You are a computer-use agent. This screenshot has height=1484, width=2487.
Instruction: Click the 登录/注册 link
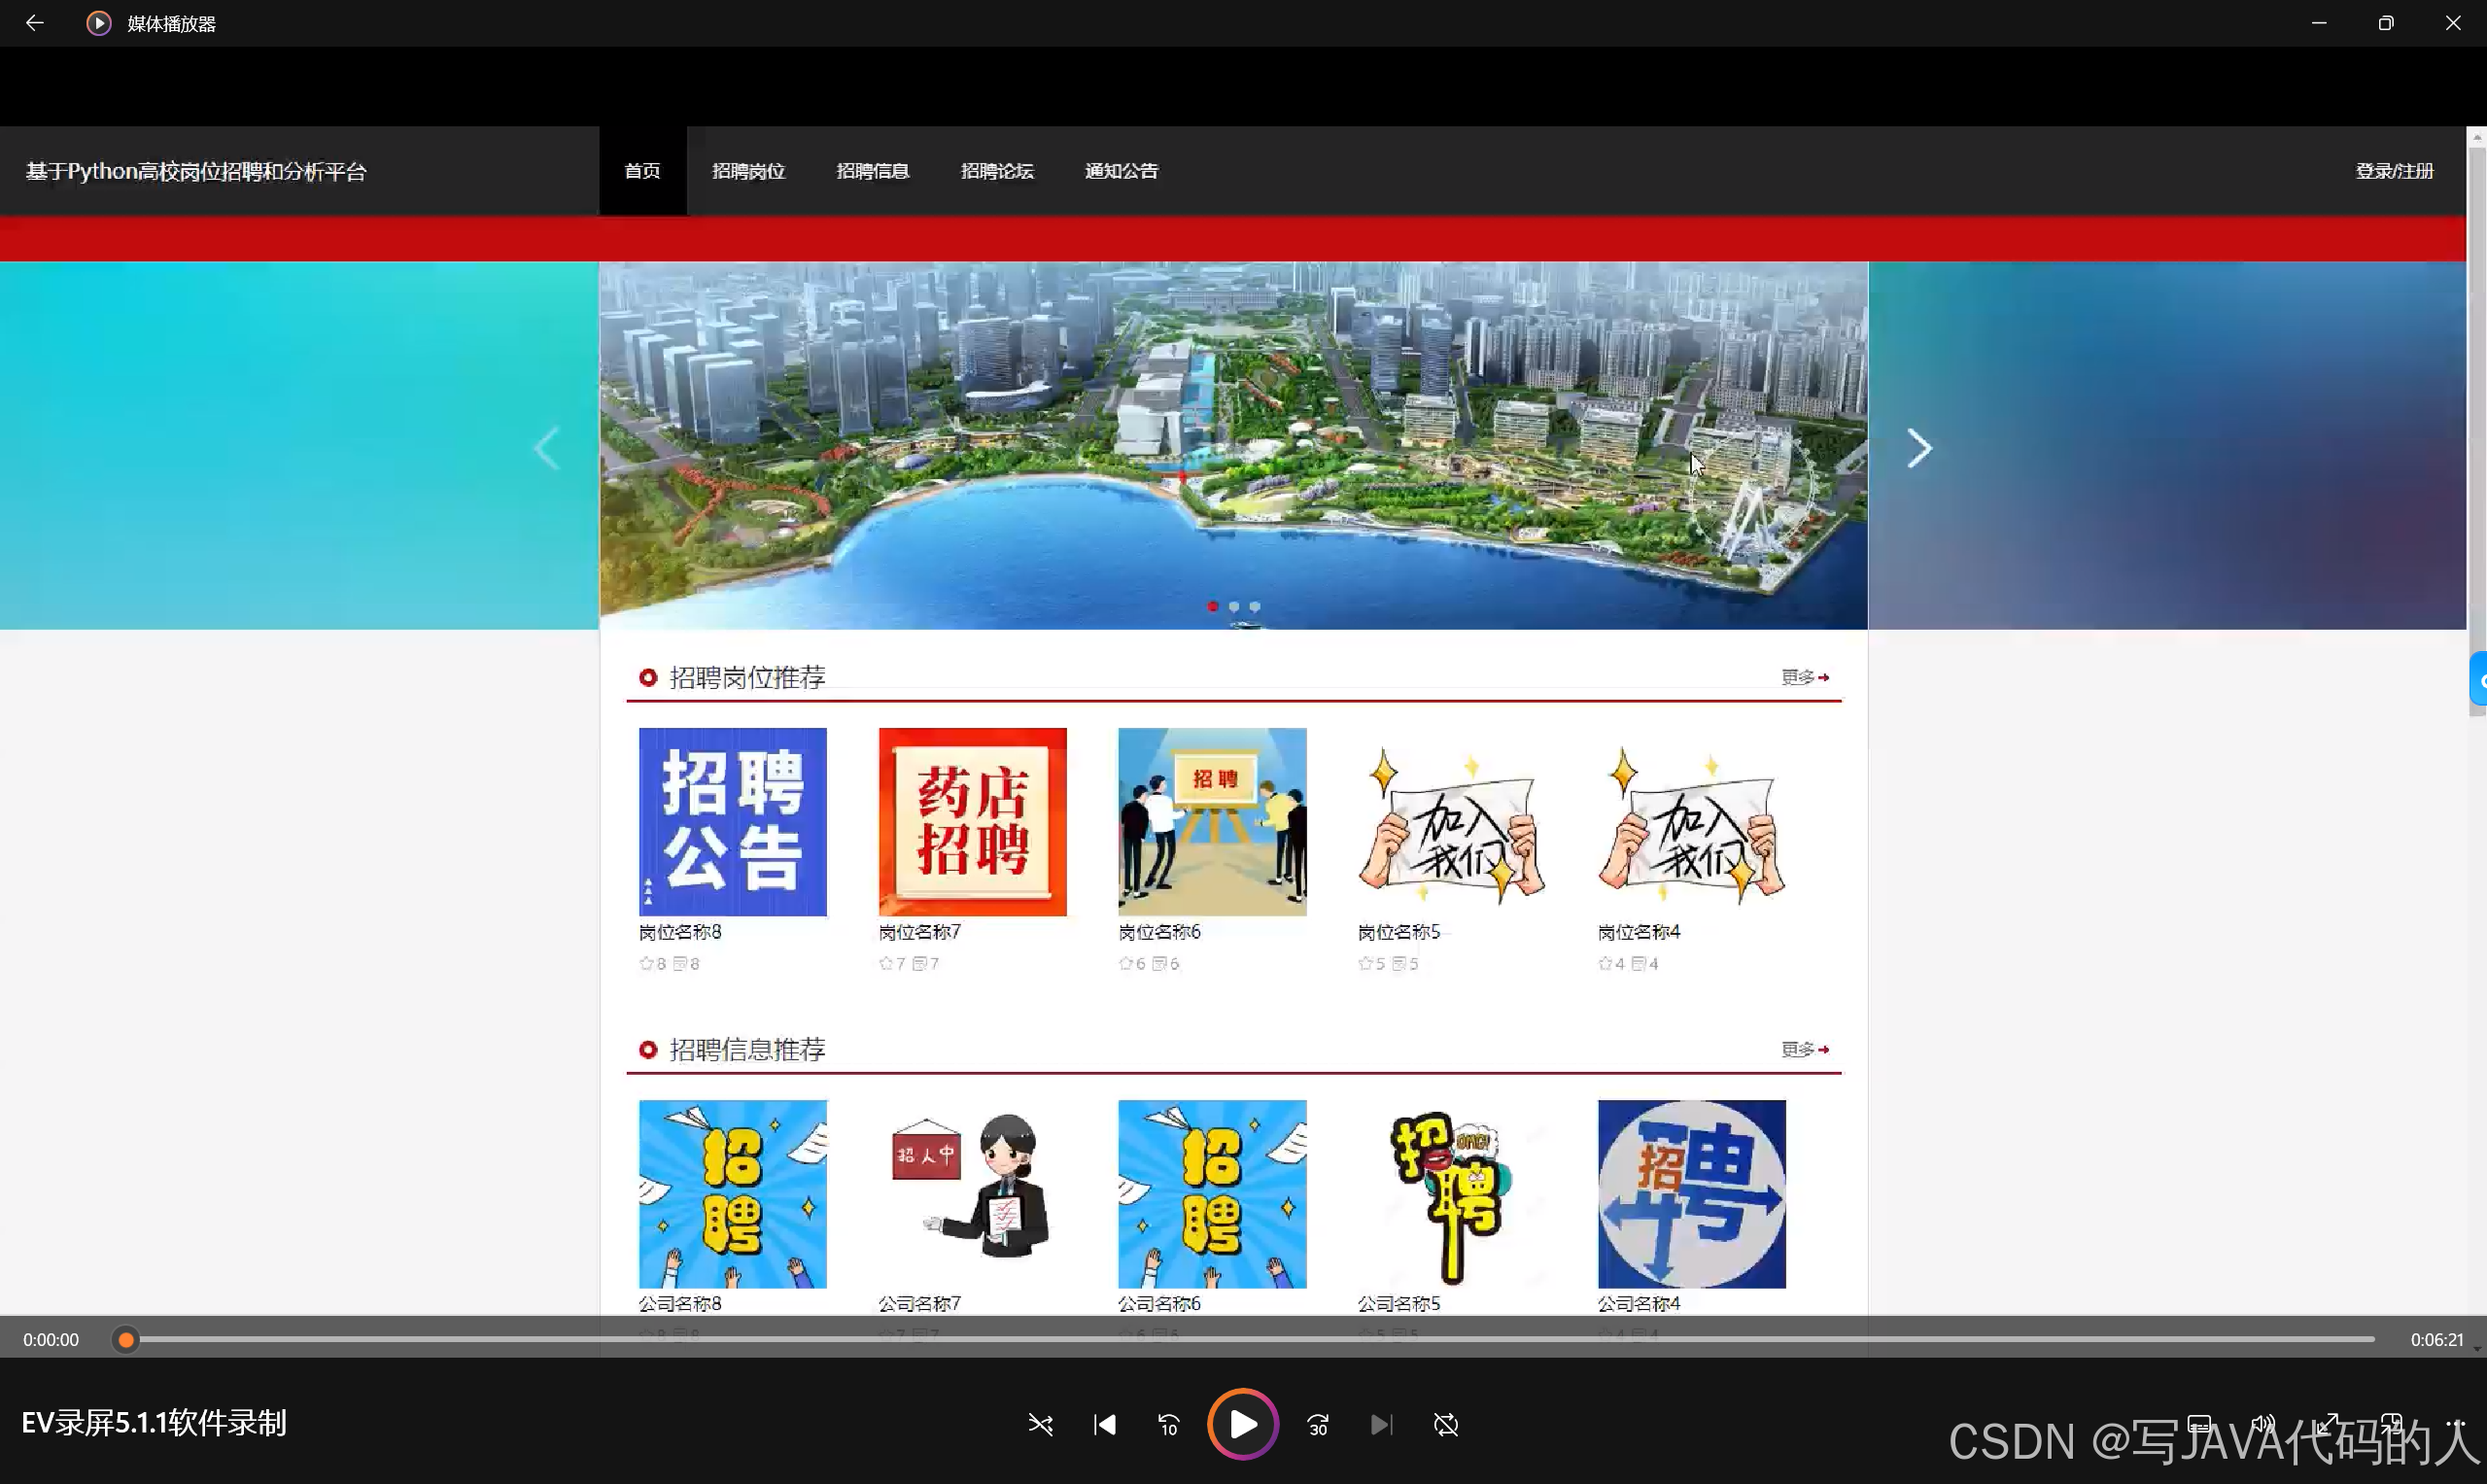point(2394,171)
